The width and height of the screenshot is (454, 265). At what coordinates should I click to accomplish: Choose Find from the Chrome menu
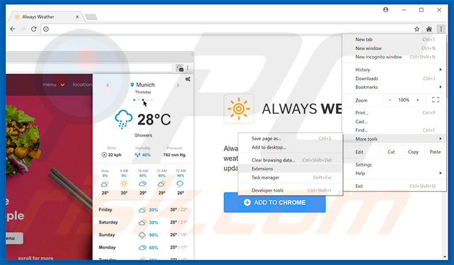click(x=395, y=130)
